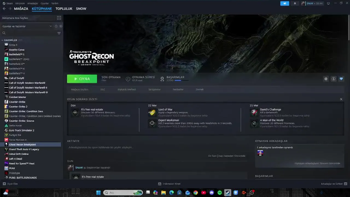Open Spotify from the taskbar
350x197 pixels.
220,193
